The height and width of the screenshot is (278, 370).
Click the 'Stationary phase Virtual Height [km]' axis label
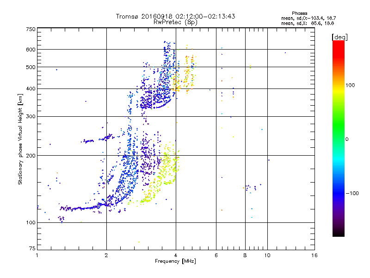20,139
